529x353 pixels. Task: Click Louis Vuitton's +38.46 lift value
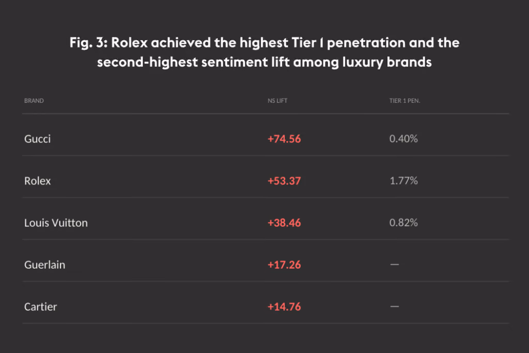[284, 223]
